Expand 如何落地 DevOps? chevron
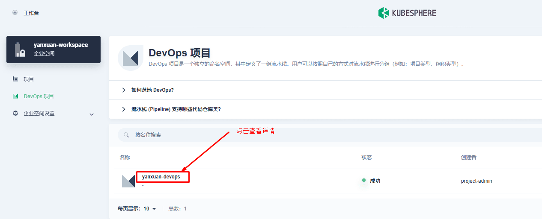542x219 pixels. click(124, 90)
